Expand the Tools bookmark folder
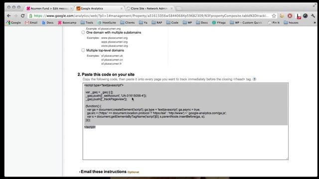This screenshot has height=179, width=319. 87,22
